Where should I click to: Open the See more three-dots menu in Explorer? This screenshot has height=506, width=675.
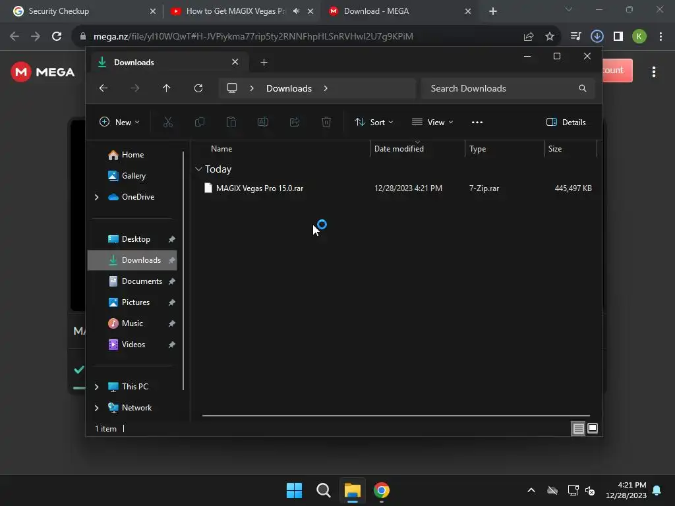[477, 122]
